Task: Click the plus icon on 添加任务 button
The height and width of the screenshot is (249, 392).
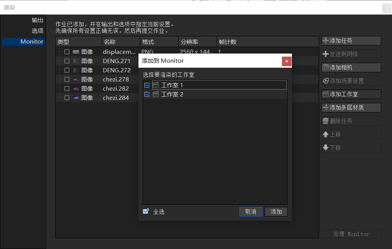Action: pos(326,41)
